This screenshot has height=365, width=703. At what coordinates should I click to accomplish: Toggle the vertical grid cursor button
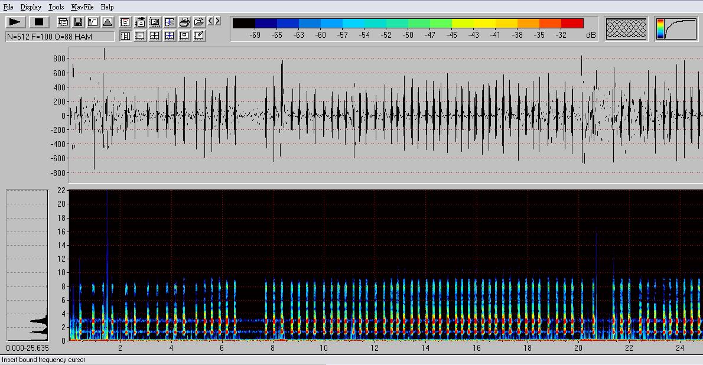(125, 36)
